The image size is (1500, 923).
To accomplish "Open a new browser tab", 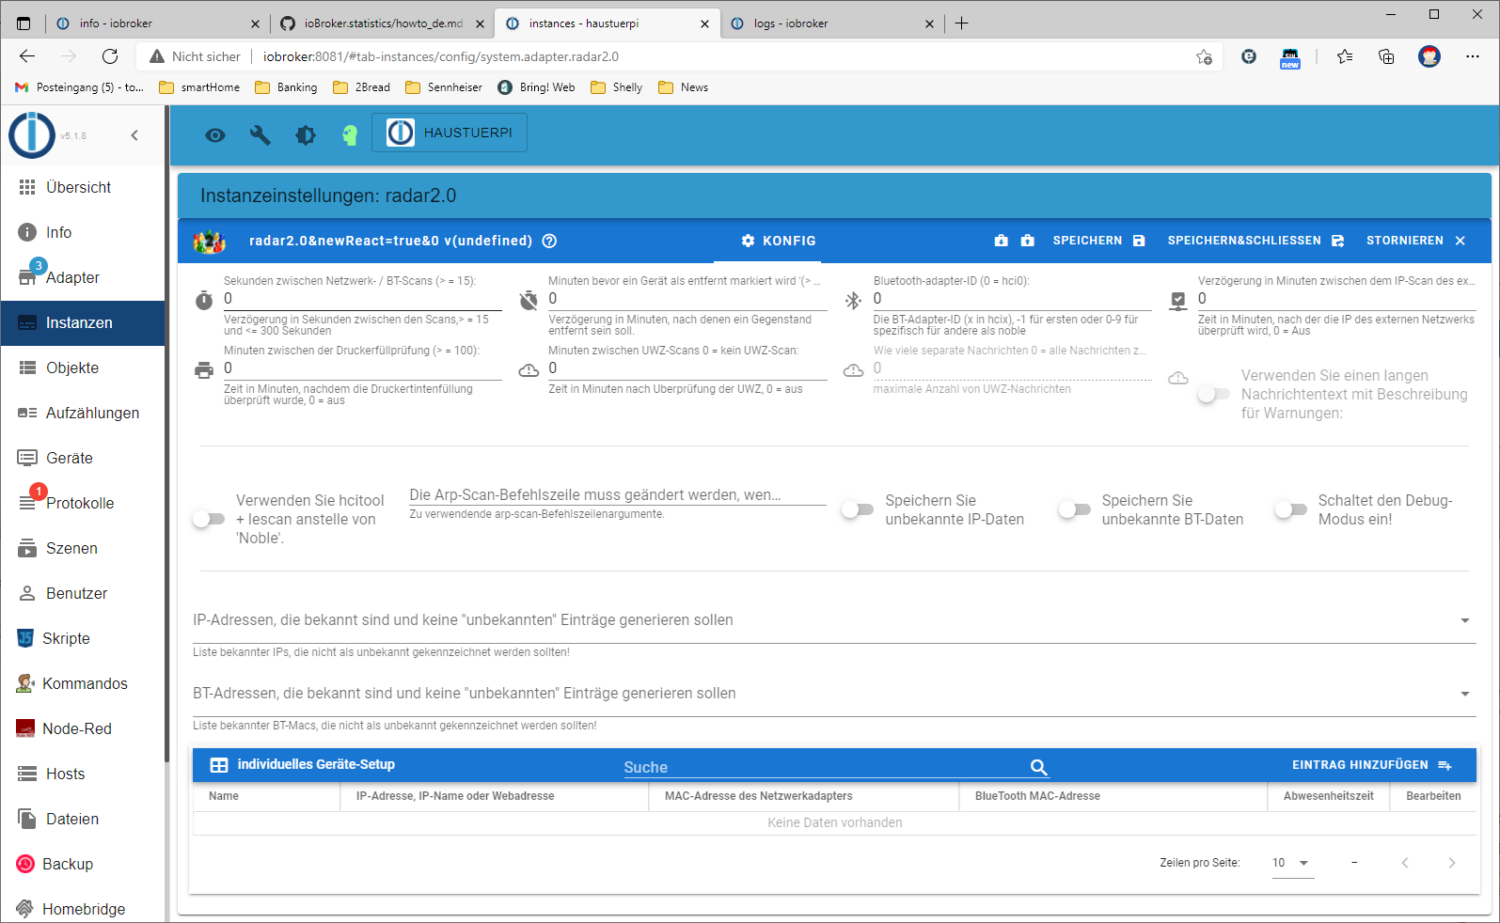I will [961, 23].
